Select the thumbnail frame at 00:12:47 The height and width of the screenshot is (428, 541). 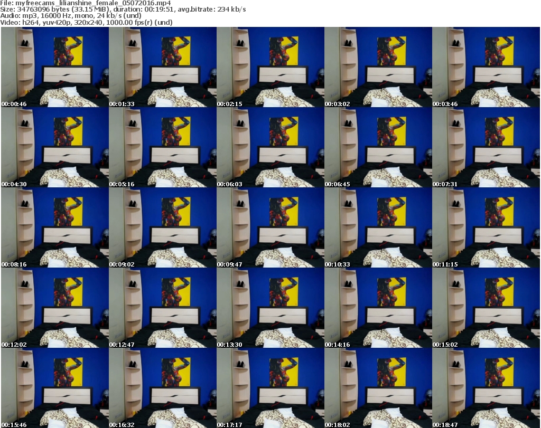[x=163, y=308]
